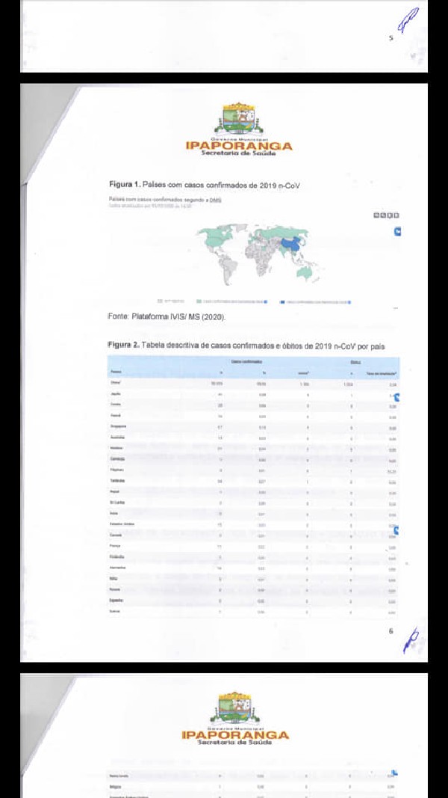Viewport: 448px width, 798px height.
Task: Click the 'Tailândia' row label in the table
Action: 117,481
